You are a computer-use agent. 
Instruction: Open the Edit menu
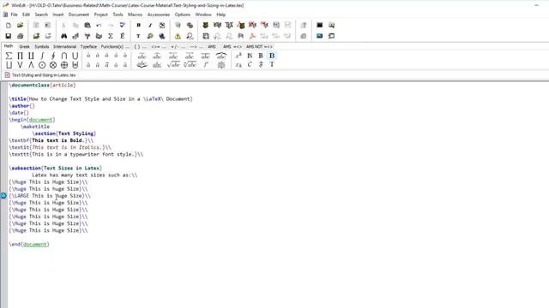coord(26,15)
